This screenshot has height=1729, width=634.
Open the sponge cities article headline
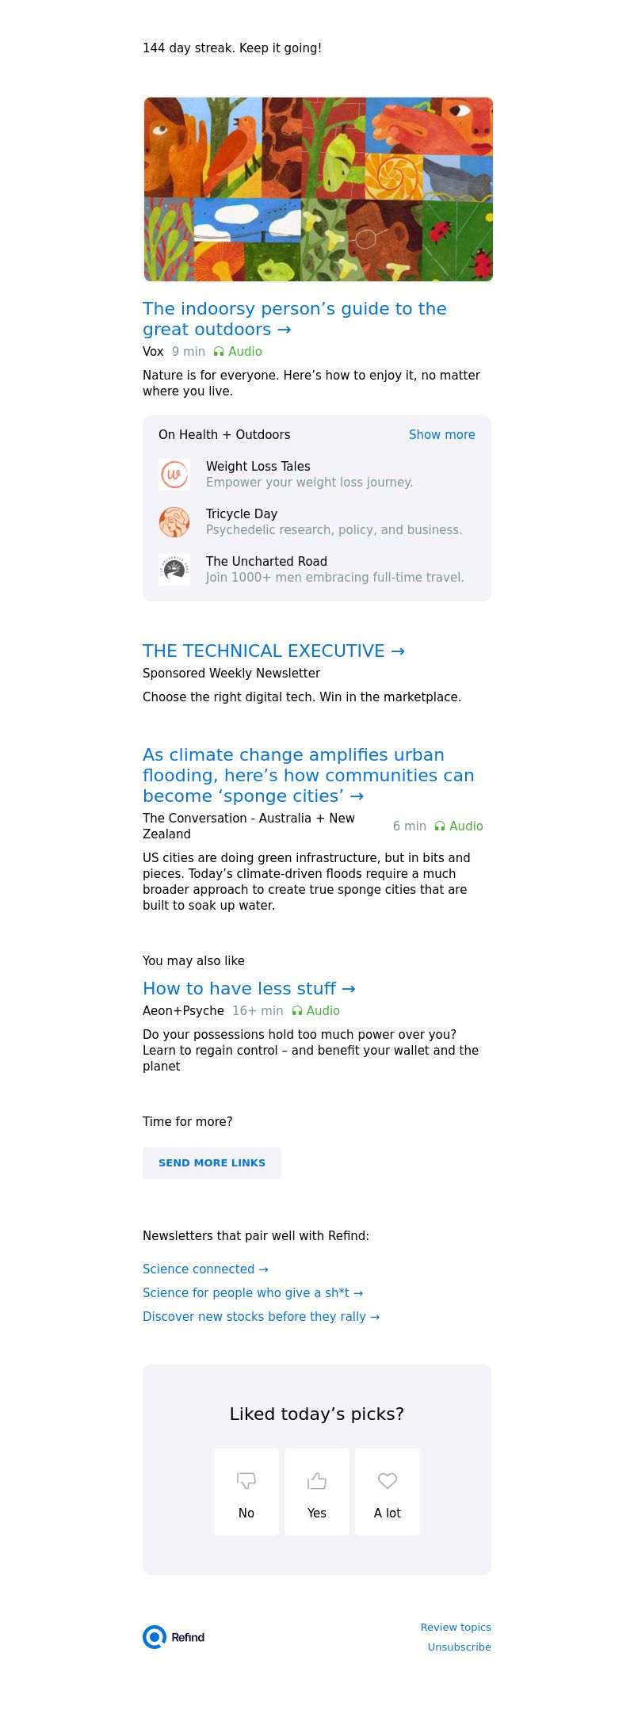pos(308,775)
